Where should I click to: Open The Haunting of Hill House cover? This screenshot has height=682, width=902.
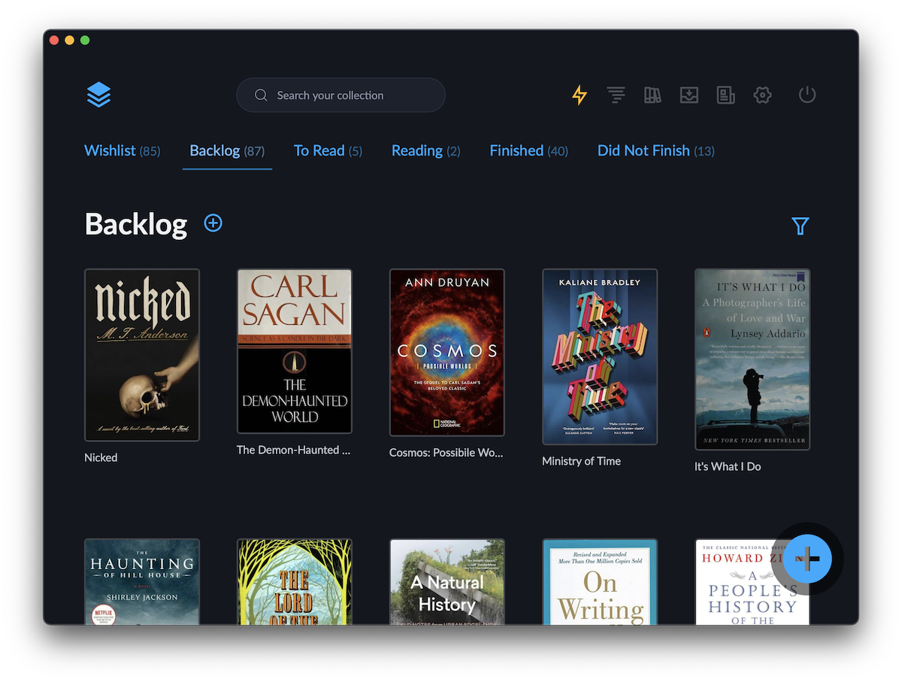tap(142, 581)
